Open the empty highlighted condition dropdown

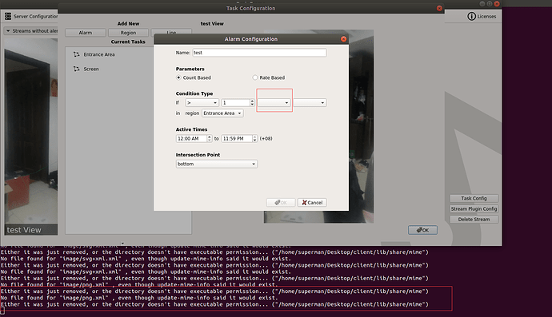pos(274,103)
